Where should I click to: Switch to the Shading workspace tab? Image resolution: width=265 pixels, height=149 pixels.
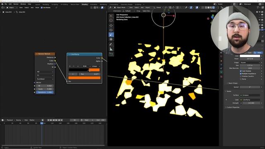point(84,5)
